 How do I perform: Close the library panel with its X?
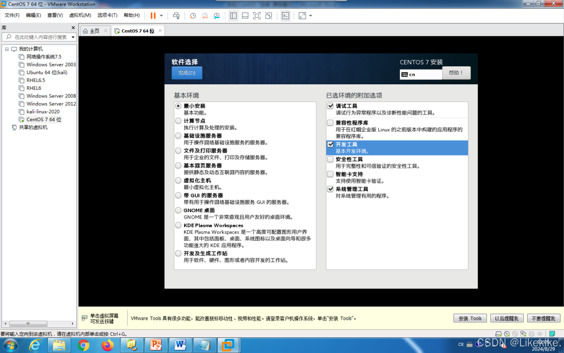tap(73, 28)
